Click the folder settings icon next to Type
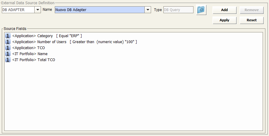 (x=201, y=10)
